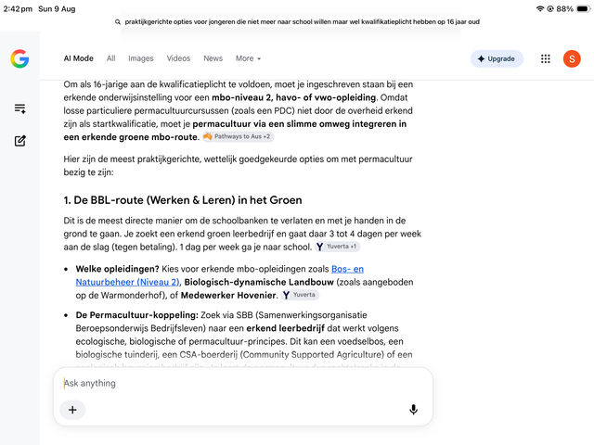
Task: Switch to the News tab
Action: tap(213, 58)
